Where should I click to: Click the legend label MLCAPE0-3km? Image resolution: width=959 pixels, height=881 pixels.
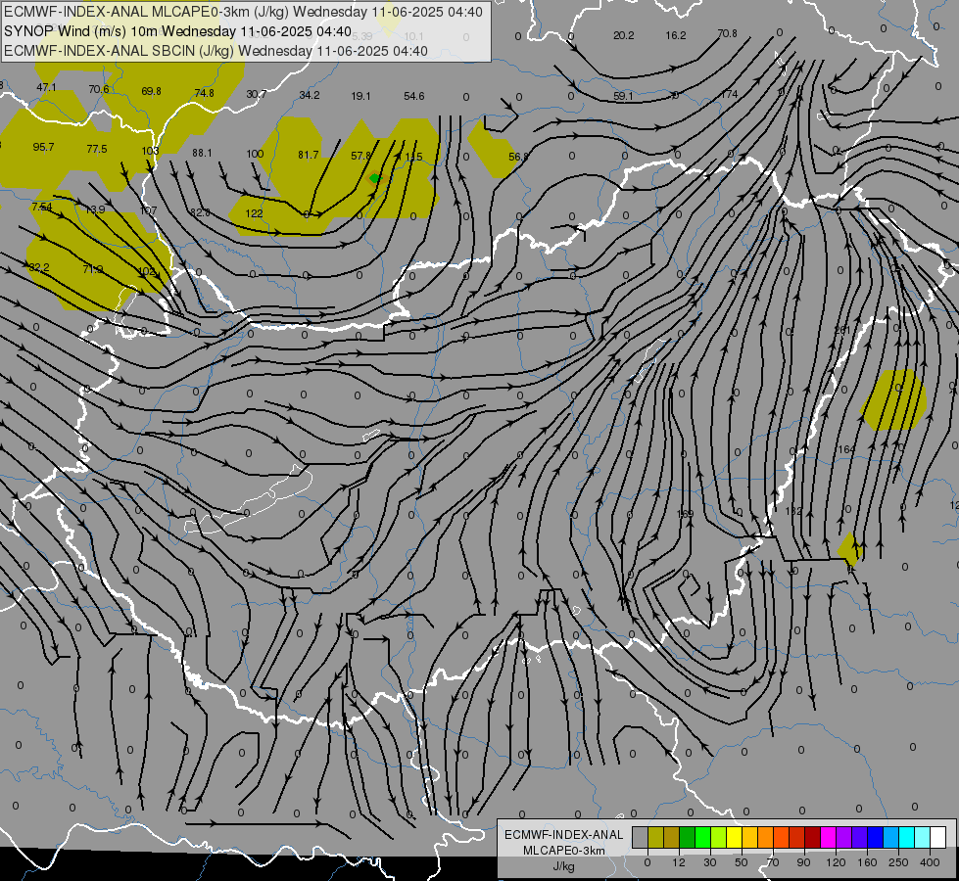563,851
